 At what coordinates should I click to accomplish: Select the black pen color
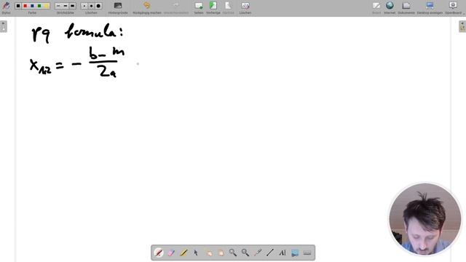pos(18,6)
